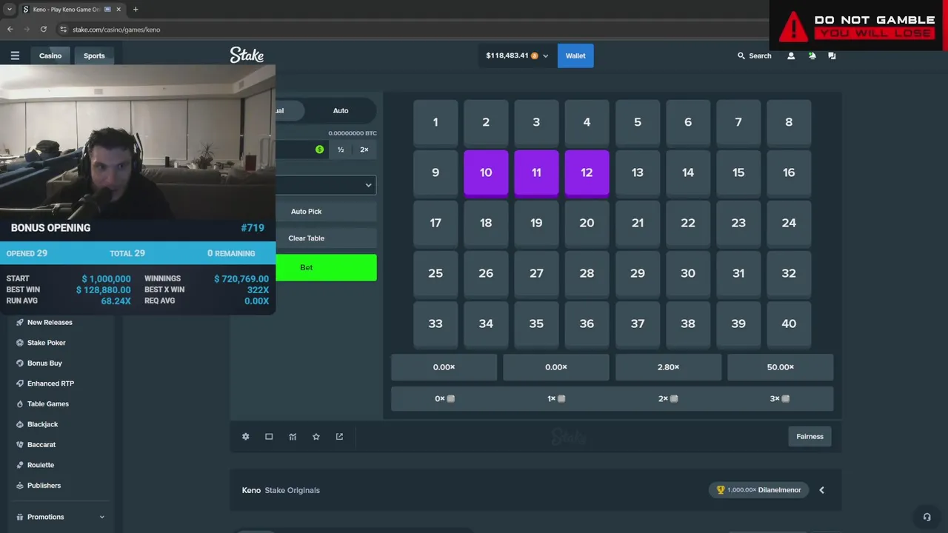Open the Wallet
948x533 pixels.
click(x=575, y=56)
